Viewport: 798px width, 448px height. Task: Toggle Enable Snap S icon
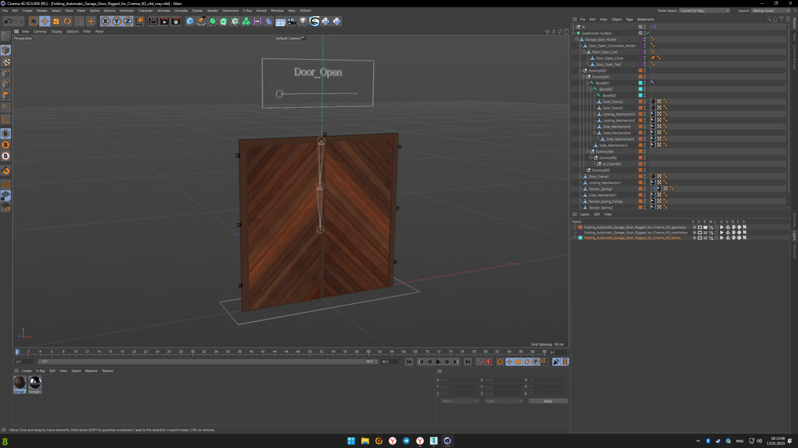[6, 133]
